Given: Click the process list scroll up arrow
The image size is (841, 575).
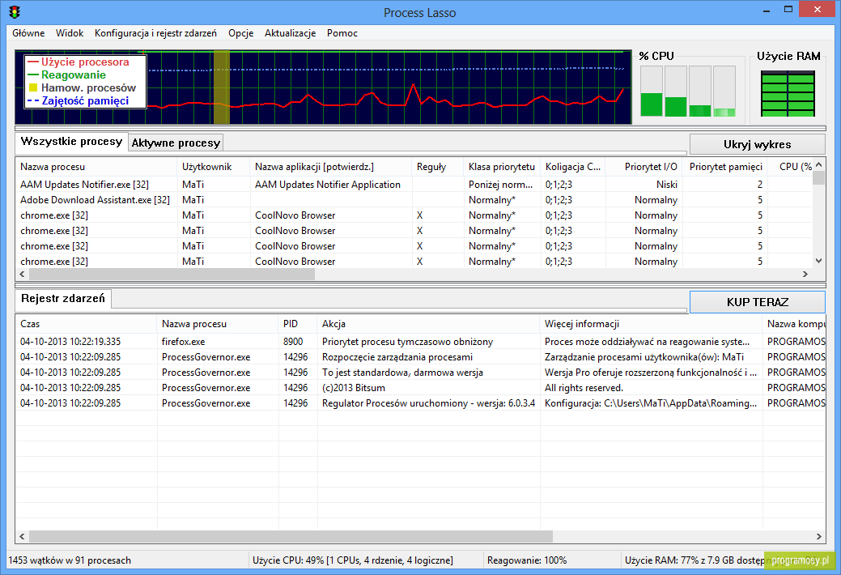Looking at the screenshot, I should click(818, 165).
